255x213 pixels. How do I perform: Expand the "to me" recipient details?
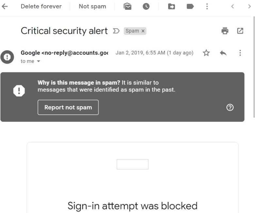point(39,61)
